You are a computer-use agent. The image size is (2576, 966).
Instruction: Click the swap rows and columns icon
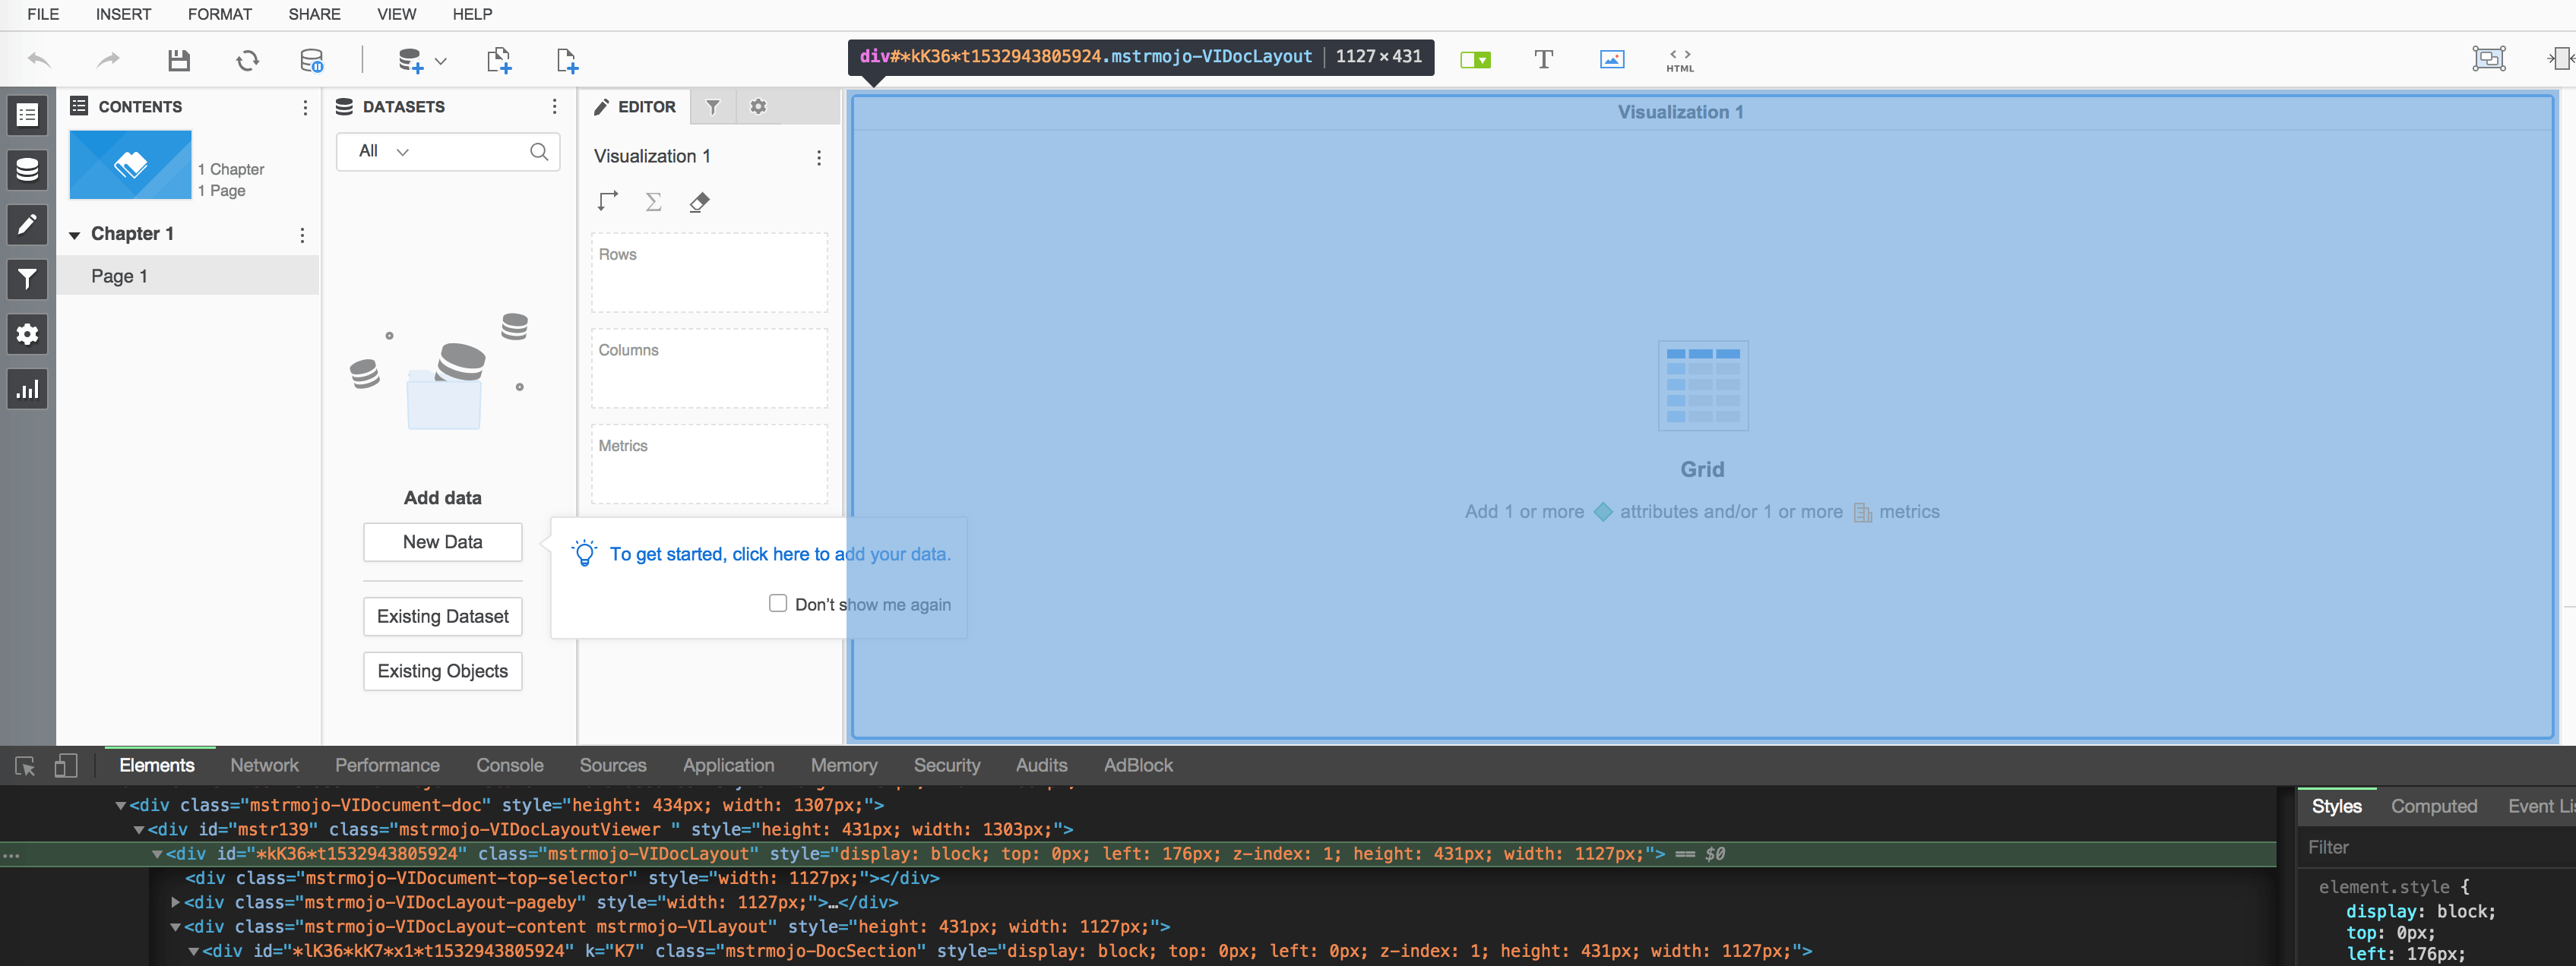(x=607, y=202)
